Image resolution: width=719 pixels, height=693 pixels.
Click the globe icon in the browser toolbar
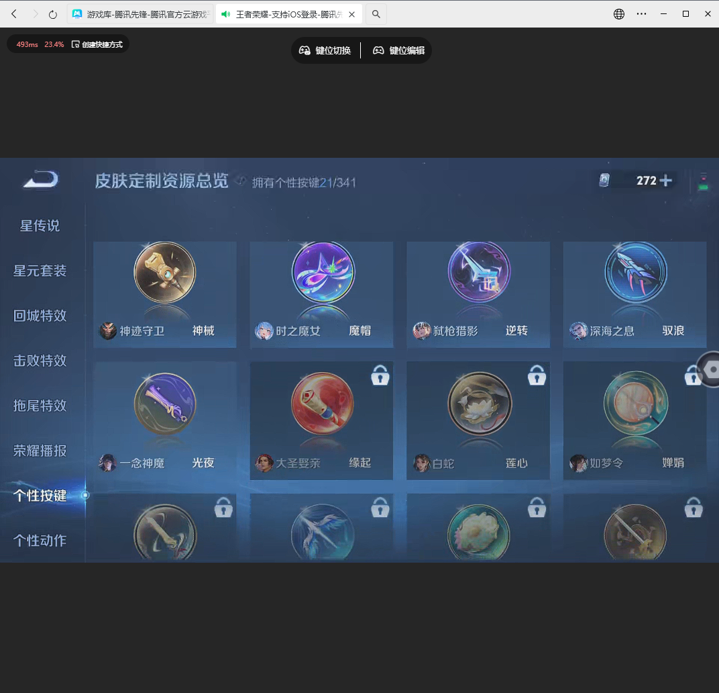click(618, 13)
